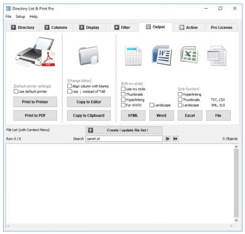
Task: Click Copy to Clipboard button
Action: point(89,115)
